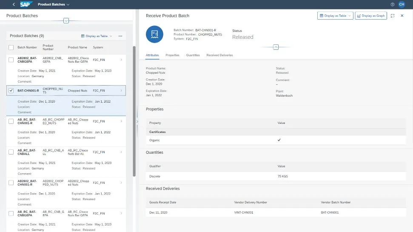Enter full screen mode for detail panel
This screenshot has height=232, width=413.
point(393,16)
